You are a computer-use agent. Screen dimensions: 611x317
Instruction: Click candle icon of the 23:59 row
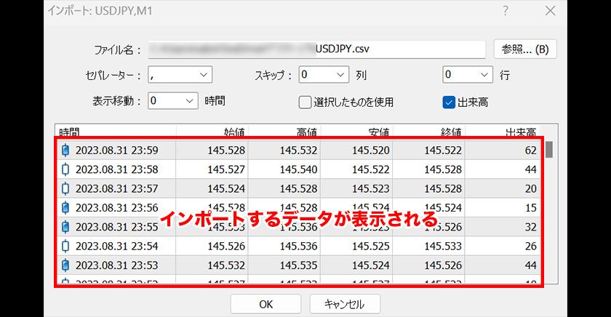point(66,151)
